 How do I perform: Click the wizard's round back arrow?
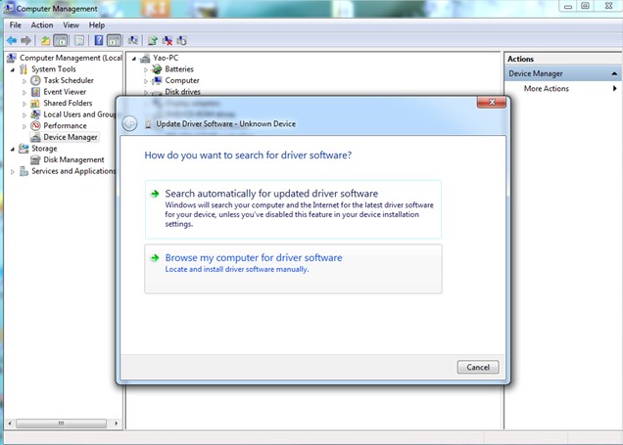(130, 123)
